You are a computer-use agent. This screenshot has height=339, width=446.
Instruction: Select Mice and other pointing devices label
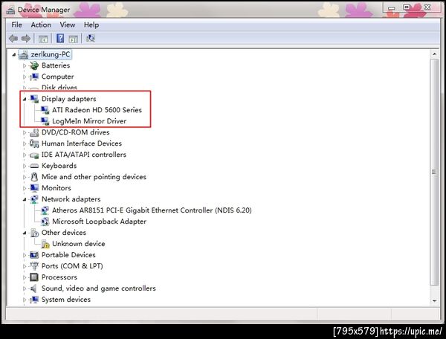coord(94,177)
